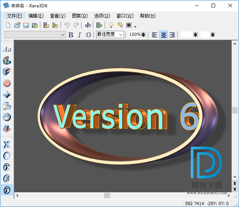Toggle the light bulb lighting icon
The height and width of the screenshot is (207, 239).
point(111,25)
